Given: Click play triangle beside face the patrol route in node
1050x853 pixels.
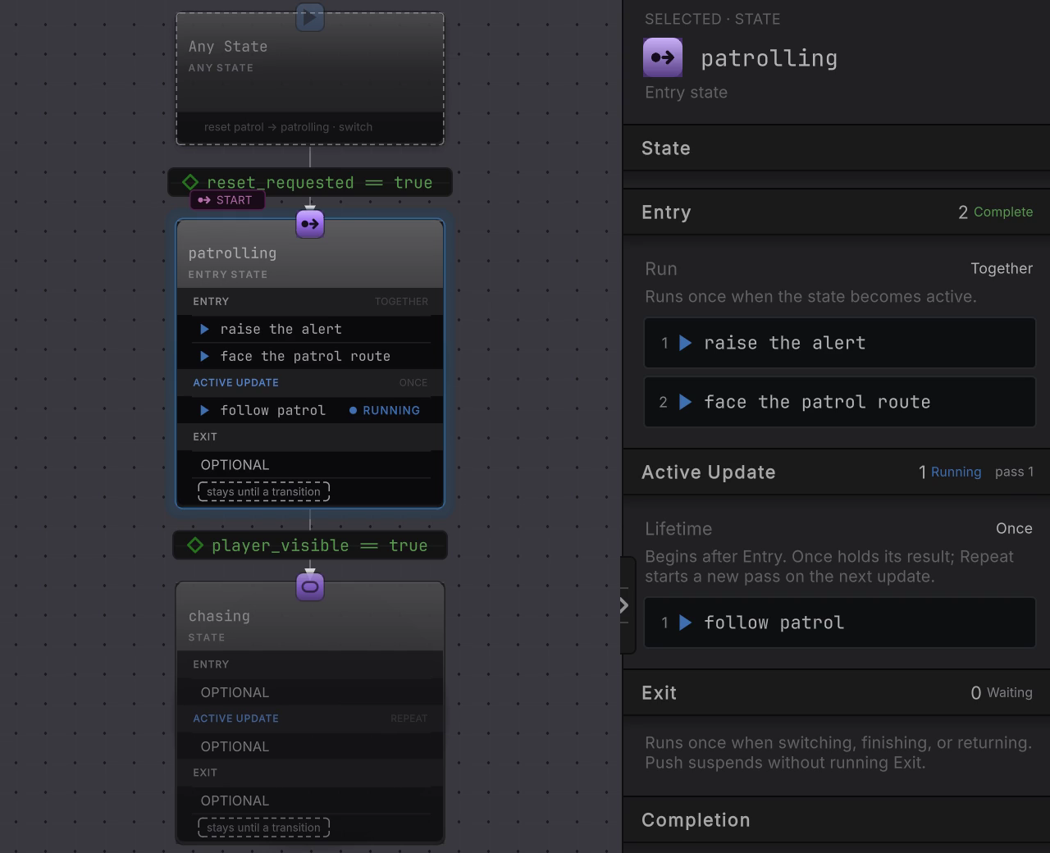Looking at the screenshot, I should pyautogui.click(x=205, y=356).
